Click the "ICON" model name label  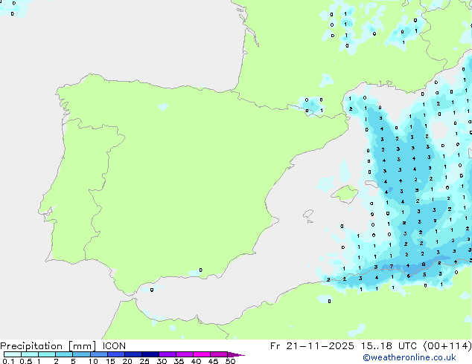coord(114,346)
